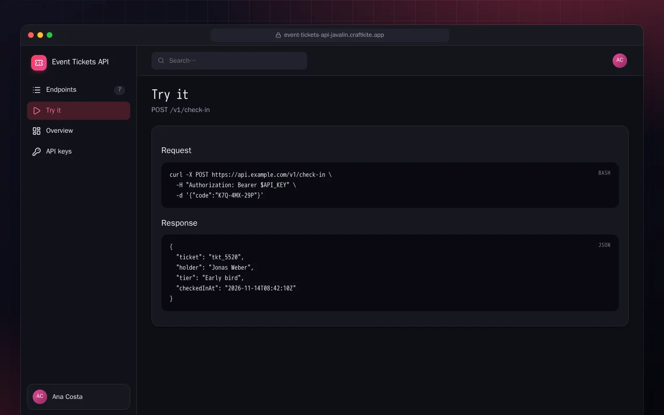Click the Ana Costa account card
This screenshot has height=415, width=664.
(x=78, y=397)
